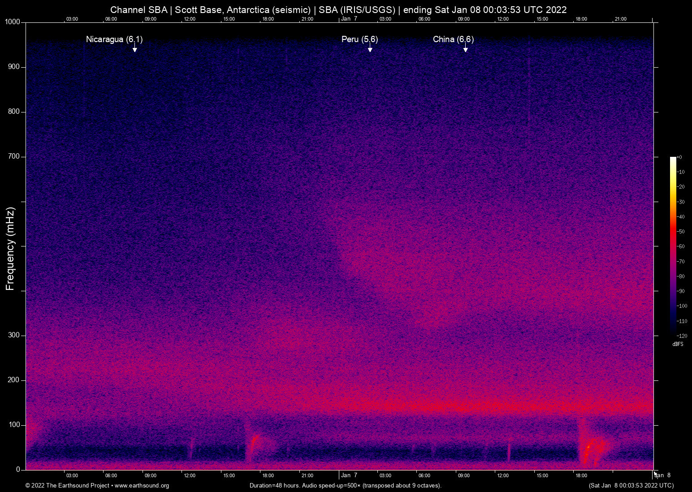Select the Peru (5.6) earthquake label
This screenshot has width=692, height=492.
pos(359,39)
